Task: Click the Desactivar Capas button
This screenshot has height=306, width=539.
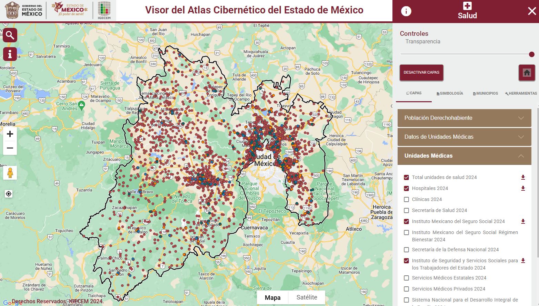Action: (x=421, y=73)
